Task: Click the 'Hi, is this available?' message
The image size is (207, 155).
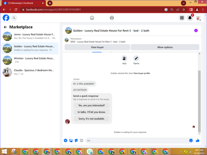Action: [84, 83]
